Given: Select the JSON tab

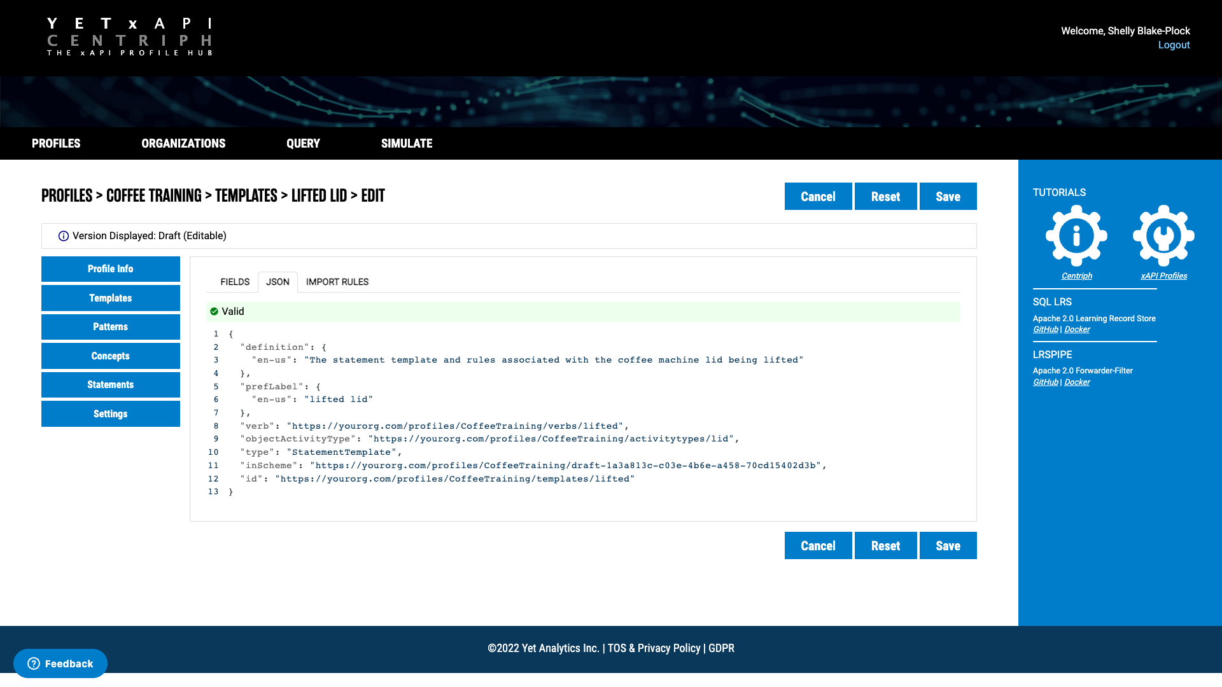Looking at the screenshot, I should click(277, 282).
